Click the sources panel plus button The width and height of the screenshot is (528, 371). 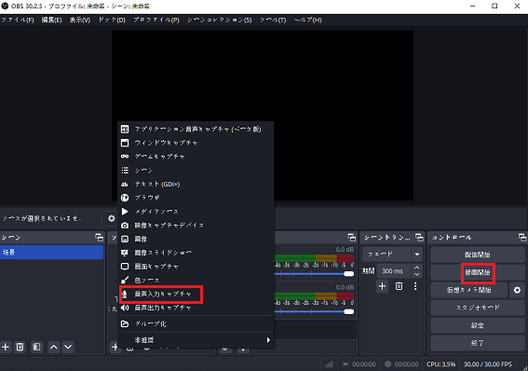pos(115,347)
